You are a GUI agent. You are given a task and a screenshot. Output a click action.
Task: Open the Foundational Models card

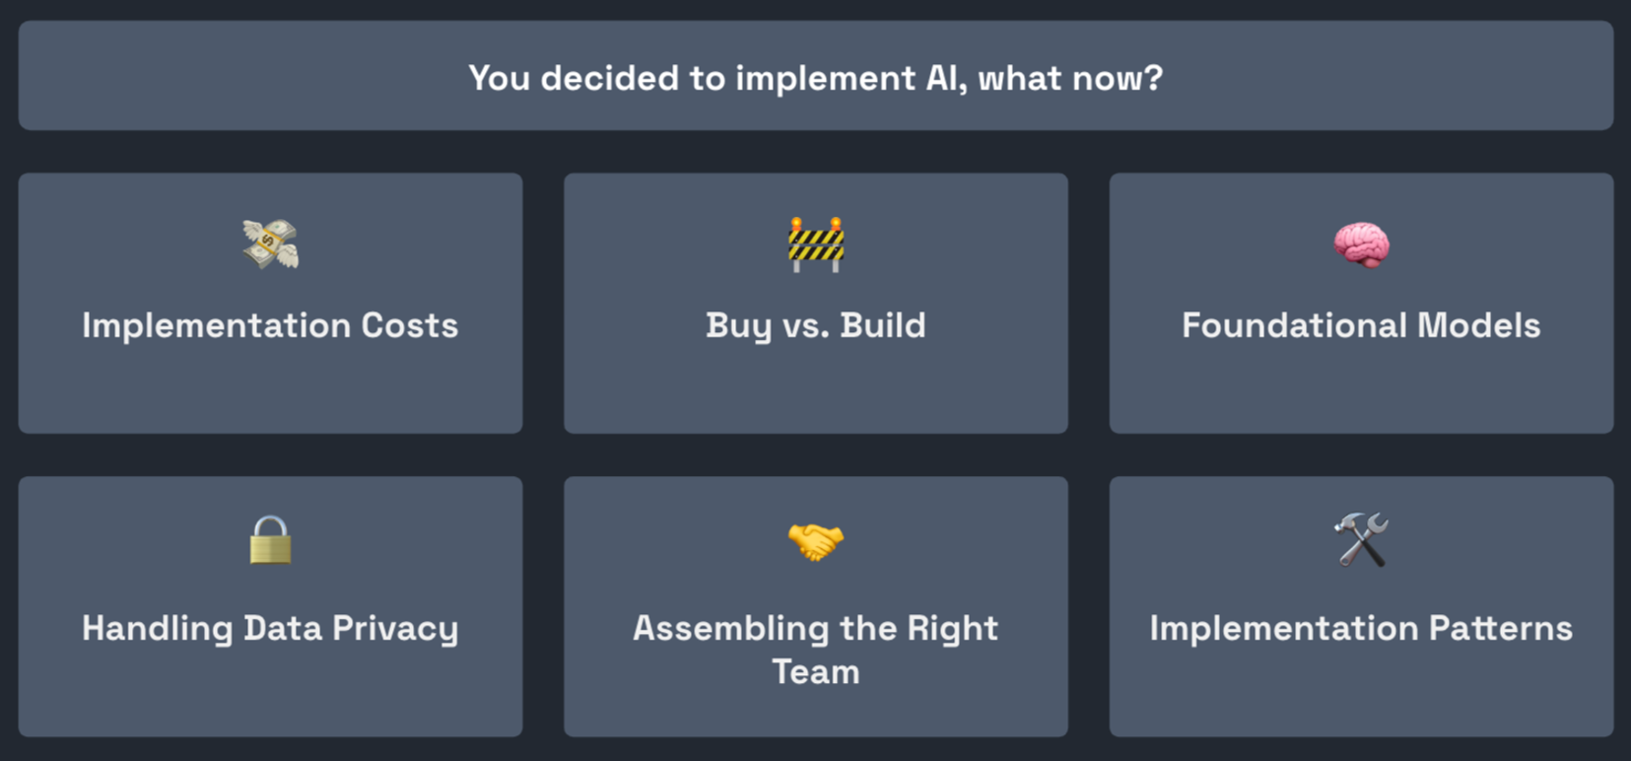coord(1361,389)
